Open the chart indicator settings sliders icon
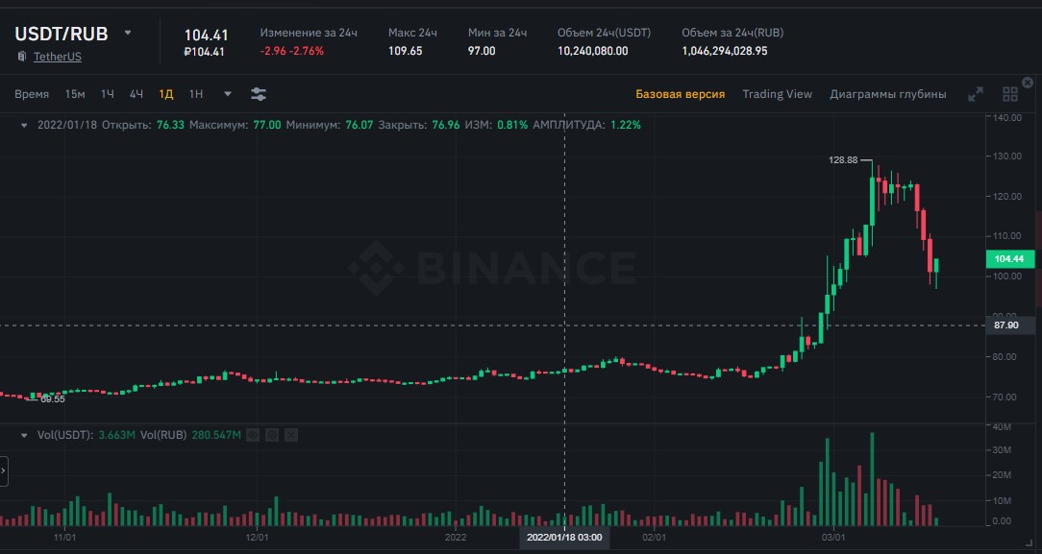Image resolution: width=1042 pixels, height=554 pixels. pyautogui.click(x=259, y=94)
